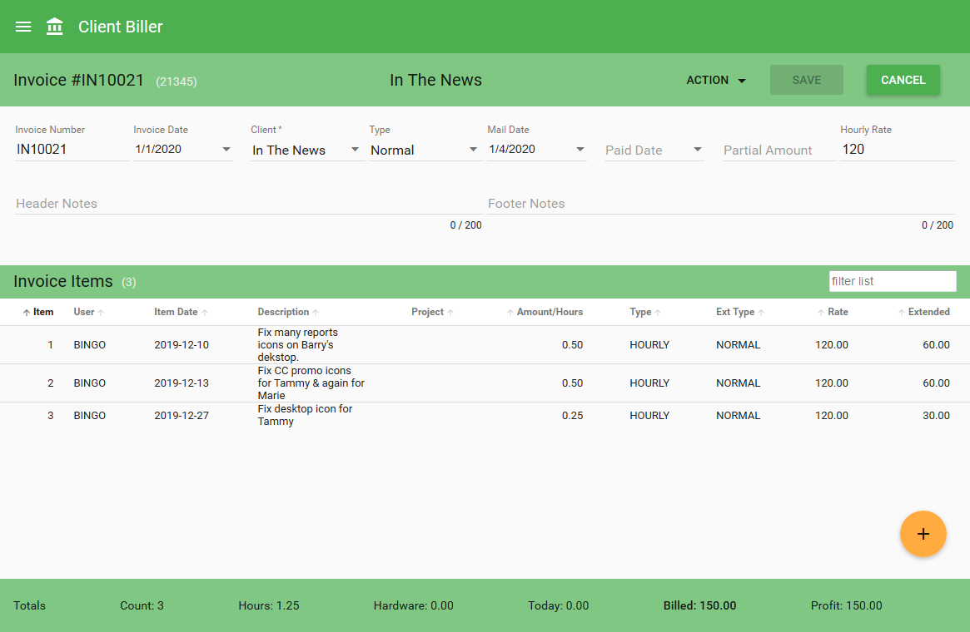This screenshot has height=632, width=970.
Task: Open the Client dropdown showing In The News
Action: click(307, 151)
